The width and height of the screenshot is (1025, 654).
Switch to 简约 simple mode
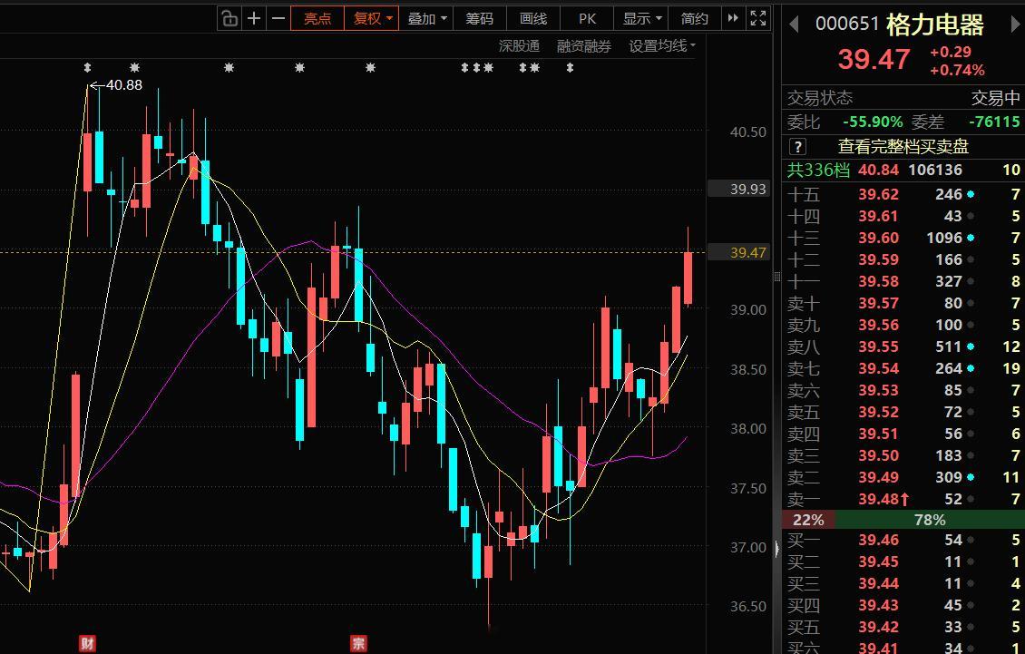click(694, 18)
